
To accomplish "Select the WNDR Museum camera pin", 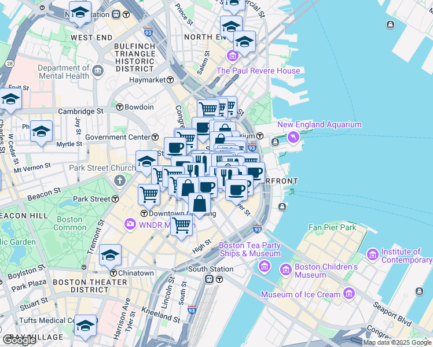I will point(130,224).
